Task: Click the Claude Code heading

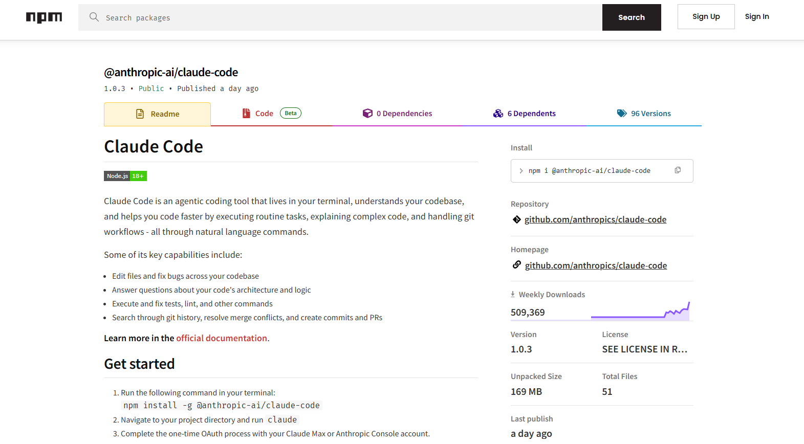Action: [x=154, y=147]
